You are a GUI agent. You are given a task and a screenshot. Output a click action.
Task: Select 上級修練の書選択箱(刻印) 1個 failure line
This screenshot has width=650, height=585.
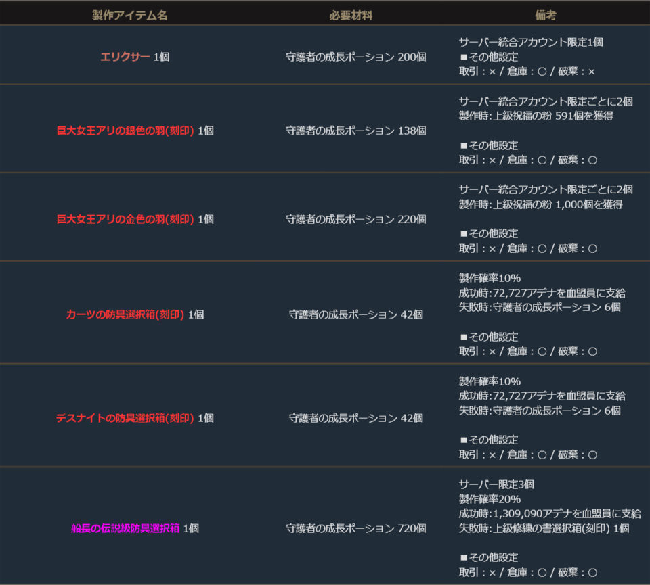(x=544, y=528)
